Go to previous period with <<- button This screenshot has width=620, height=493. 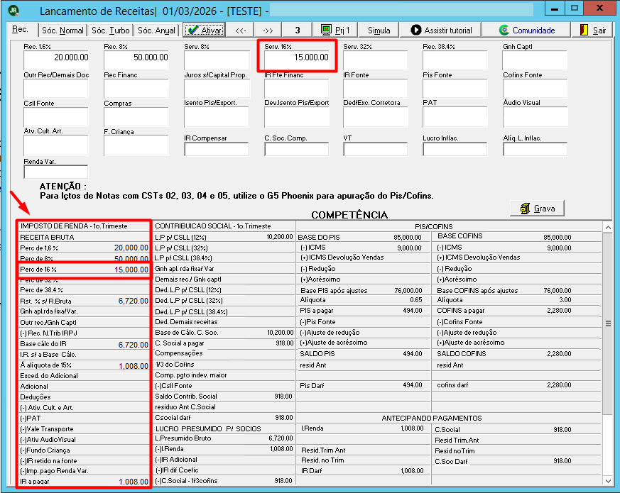click(x=241, y=31)
